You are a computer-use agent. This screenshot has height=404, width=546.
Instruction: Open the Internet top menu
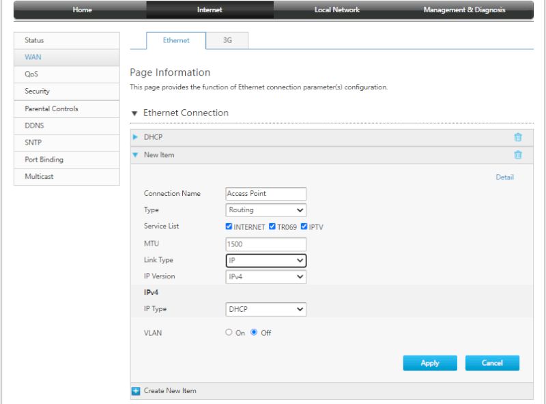click(210, 10)
